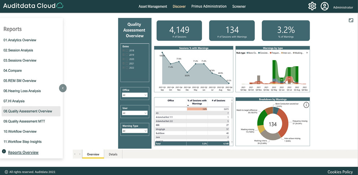Open the Cookies Policy link
The image size is (358, 175).
click(x=340, y=172)
